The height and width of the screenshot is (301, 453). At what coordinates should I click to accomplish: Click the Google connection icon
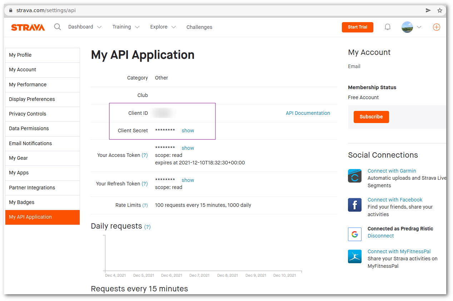pyautogui.click(x=355, y=234)
